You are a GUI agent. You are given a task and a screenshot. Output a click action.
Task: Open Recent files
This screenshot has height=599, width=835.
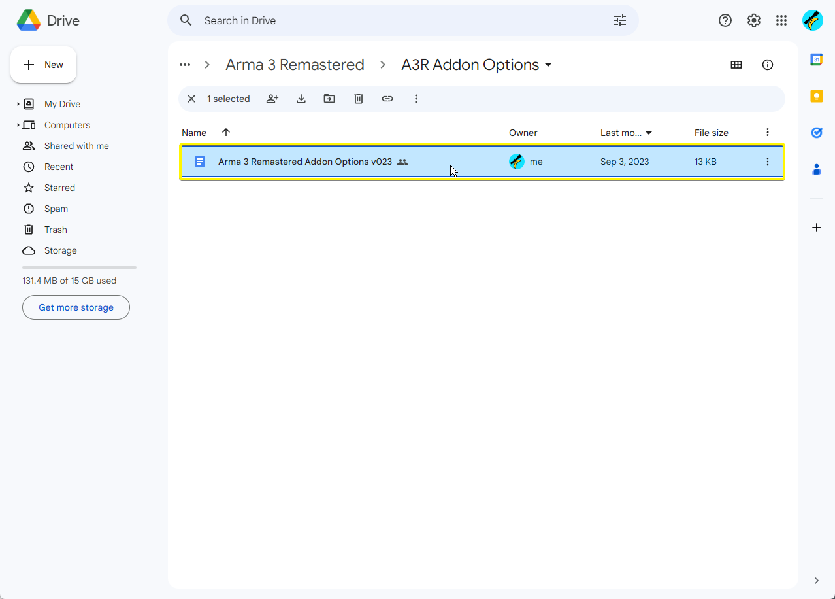[59, 167]
